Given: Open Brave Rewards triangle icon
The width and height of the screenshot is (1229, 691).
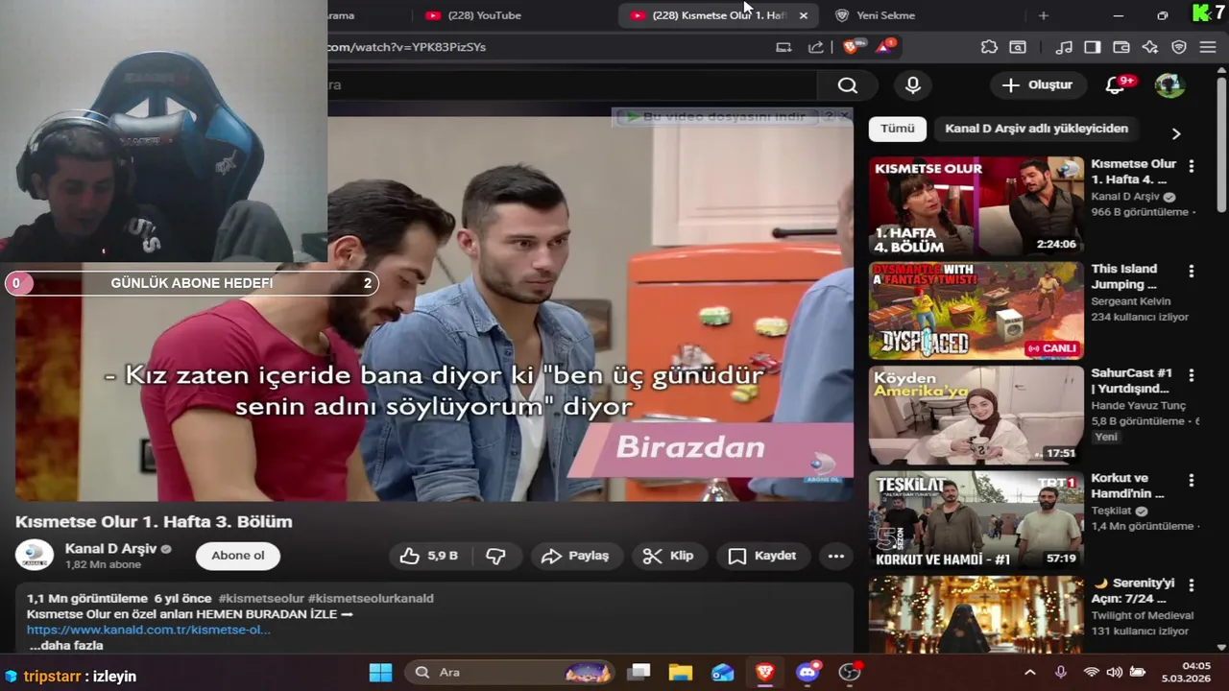Looking at the screenshot, I should pos(884,47).
